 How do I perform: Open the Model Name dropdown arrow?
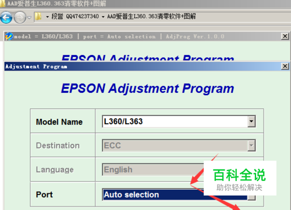coord(251,121)
